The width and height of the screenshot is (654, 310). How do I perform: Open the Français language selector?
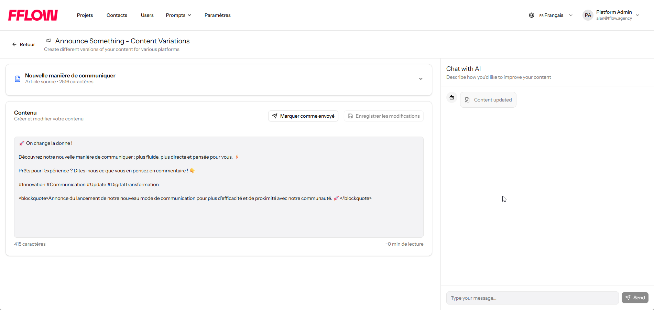coord(556,15)
